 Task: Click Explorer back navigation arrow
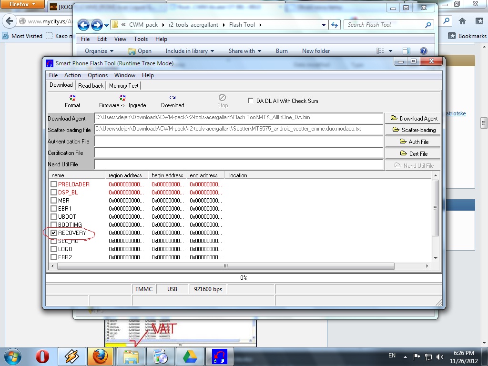83,25
